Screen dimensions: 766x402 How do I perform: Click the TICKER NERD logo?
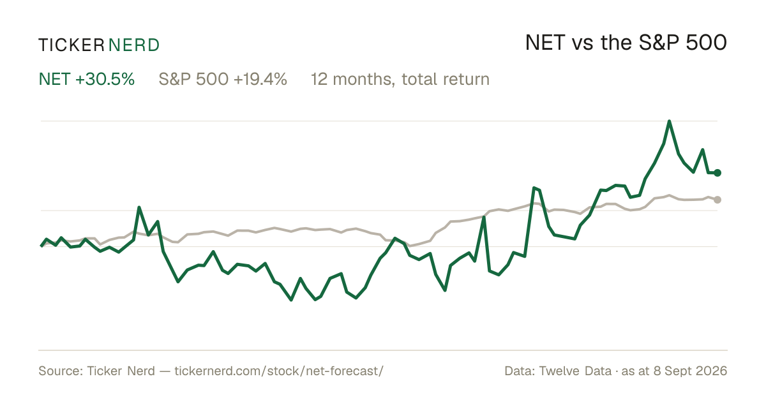[99, 45]
